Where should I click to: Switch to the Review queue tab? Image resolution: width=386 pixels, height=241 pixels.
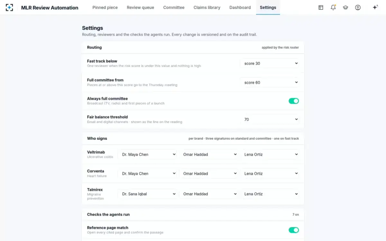tap(140, 7)
